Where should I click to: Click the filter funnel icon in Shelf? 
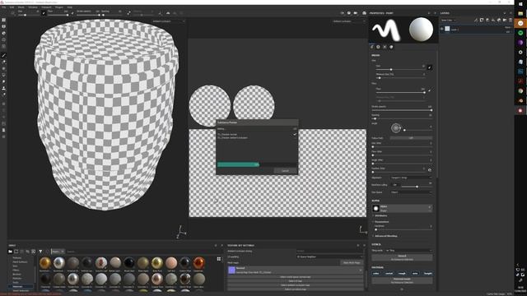click(40, 252)
